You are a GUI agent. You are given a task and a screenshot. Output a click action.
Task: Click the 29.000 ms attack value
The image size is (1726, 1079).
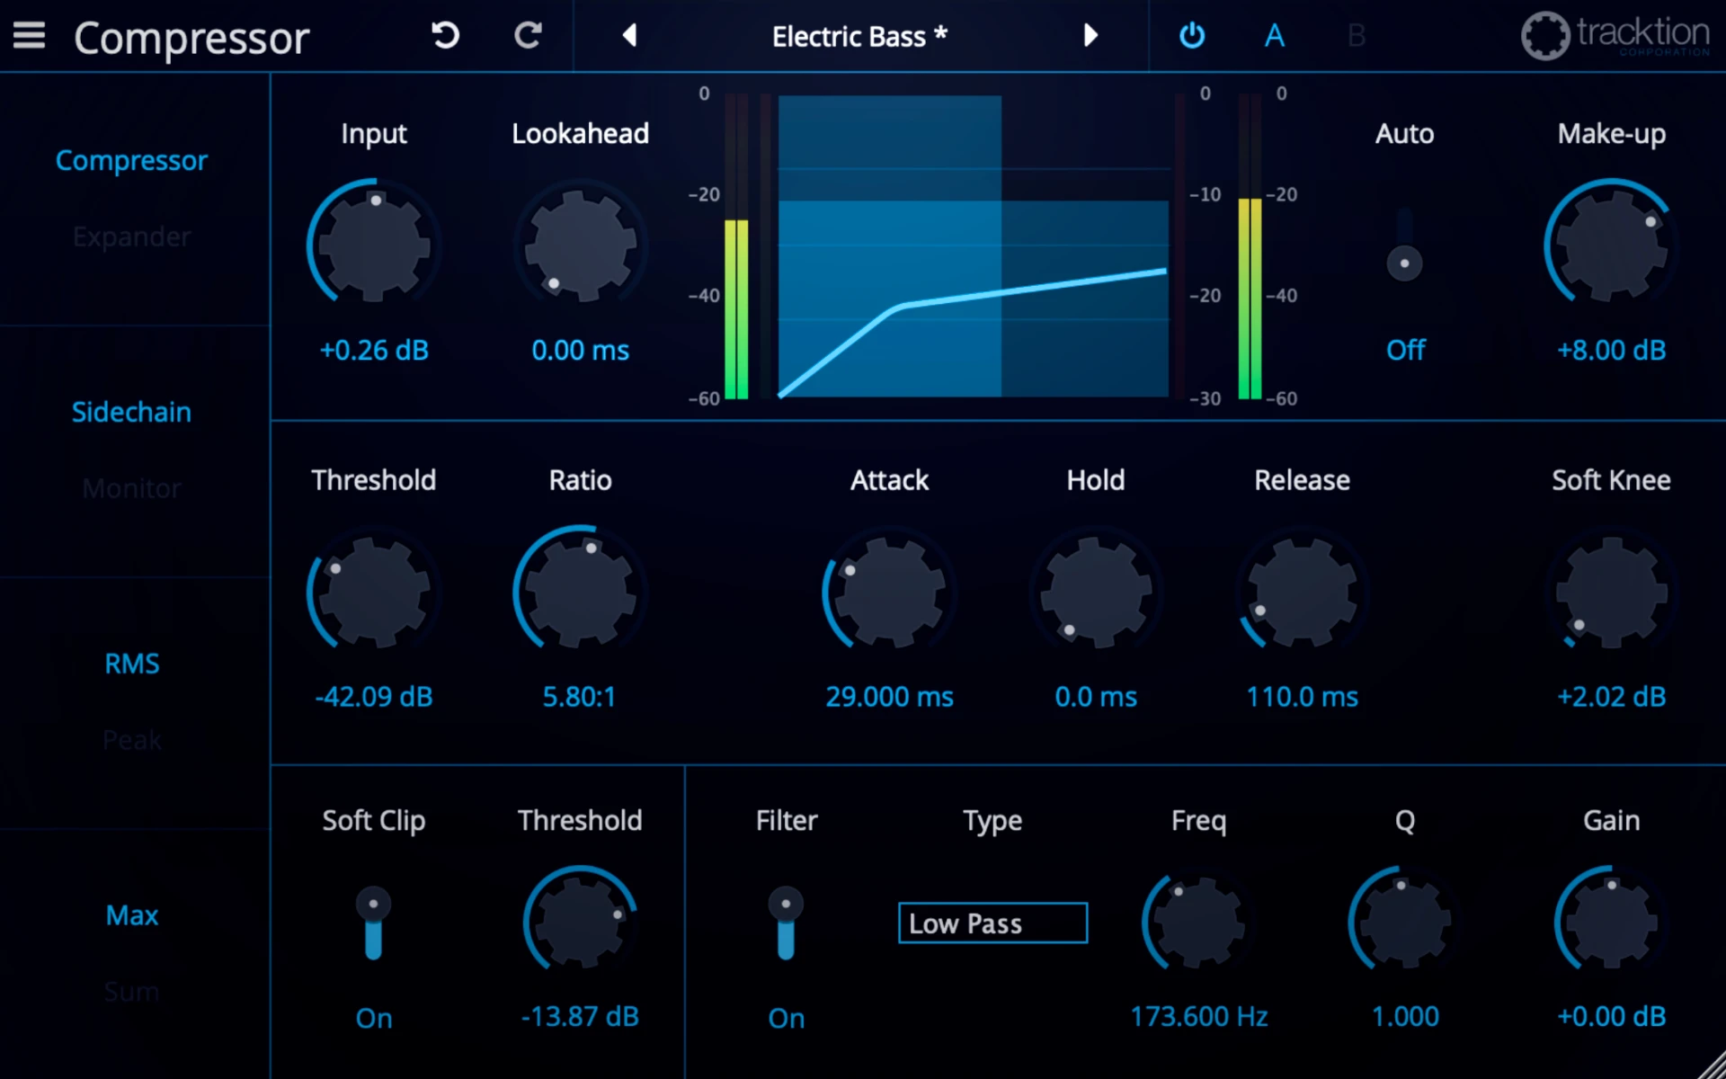click(x=890, y=697)
